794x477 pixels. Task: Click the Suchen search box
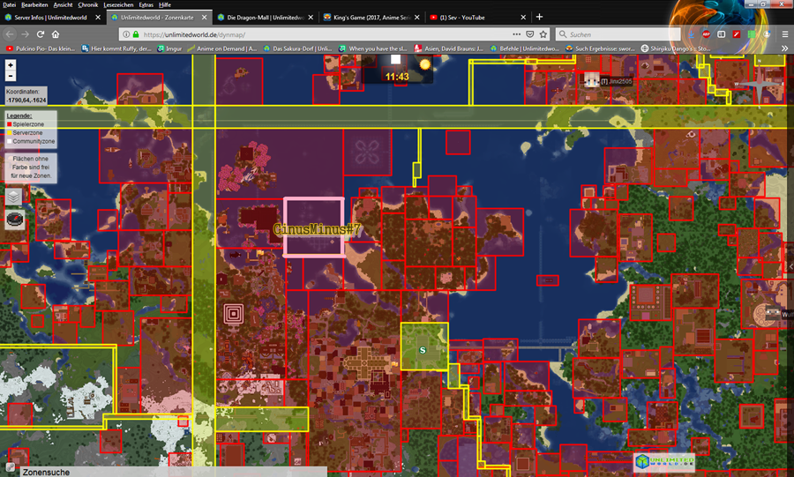[618, 34]
